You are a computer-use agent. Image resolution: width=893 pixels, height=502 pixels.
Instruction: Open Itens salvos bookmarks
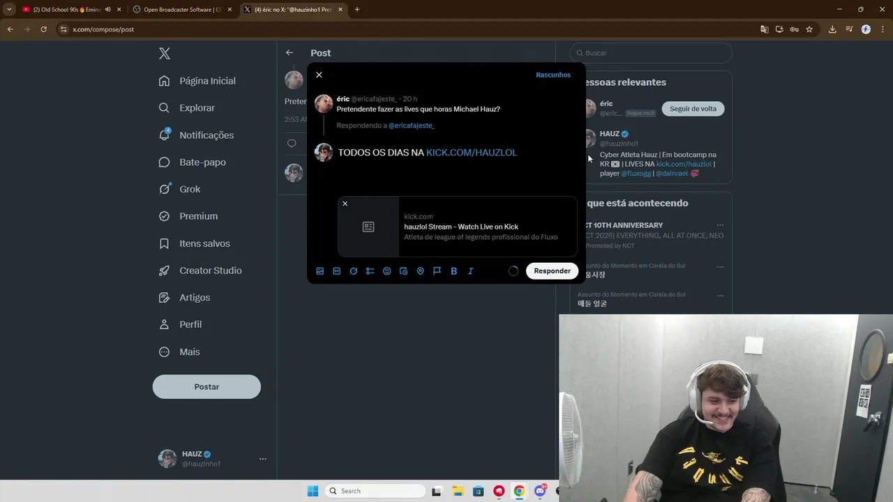[195, 243]
